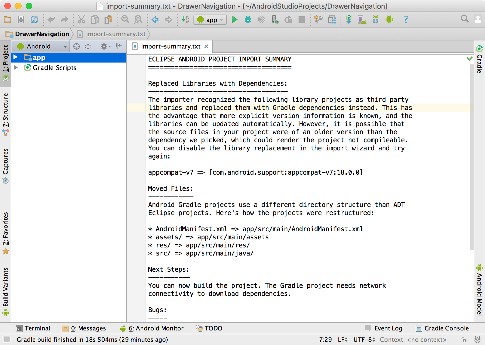The image size is (485, 345).
Task: Click the Save All toolbar icon
Action: 21,19
